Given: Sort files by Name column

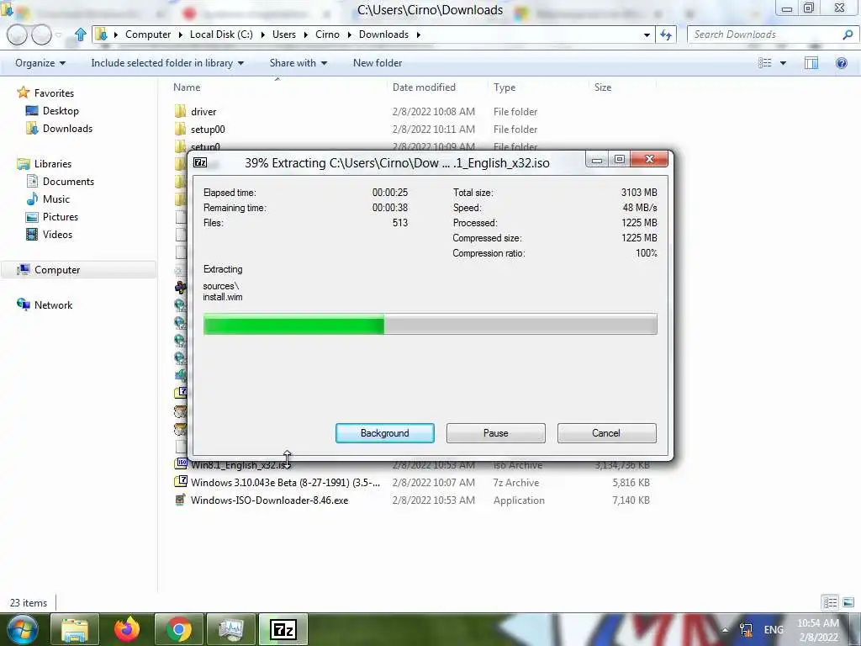Looking at the screenshot, I should point(187,87).
